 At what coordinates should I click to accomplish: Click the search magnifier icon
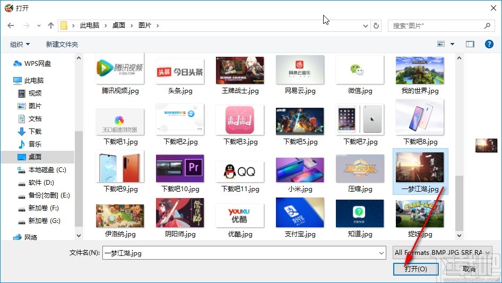click(487, 25)
